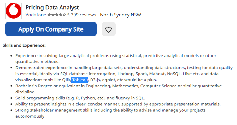
Task: Click the Ability to present insights bullet
Action: (118, 104)
